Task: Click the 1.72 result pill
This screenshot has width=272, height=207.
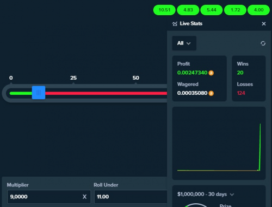Action: point(235,10)
